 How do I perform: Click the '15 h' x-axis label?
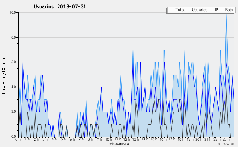154,139
